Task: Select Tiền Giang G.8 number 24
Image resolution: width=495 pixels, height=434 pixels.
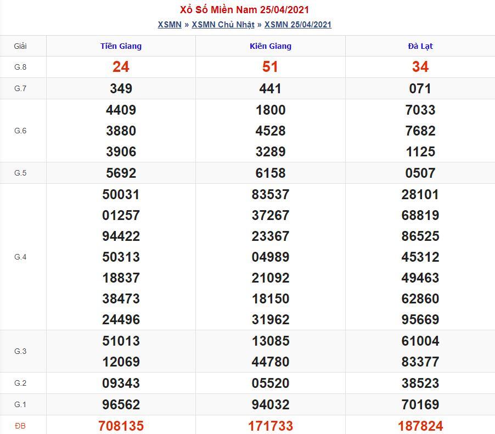Action: coord(121,67)
